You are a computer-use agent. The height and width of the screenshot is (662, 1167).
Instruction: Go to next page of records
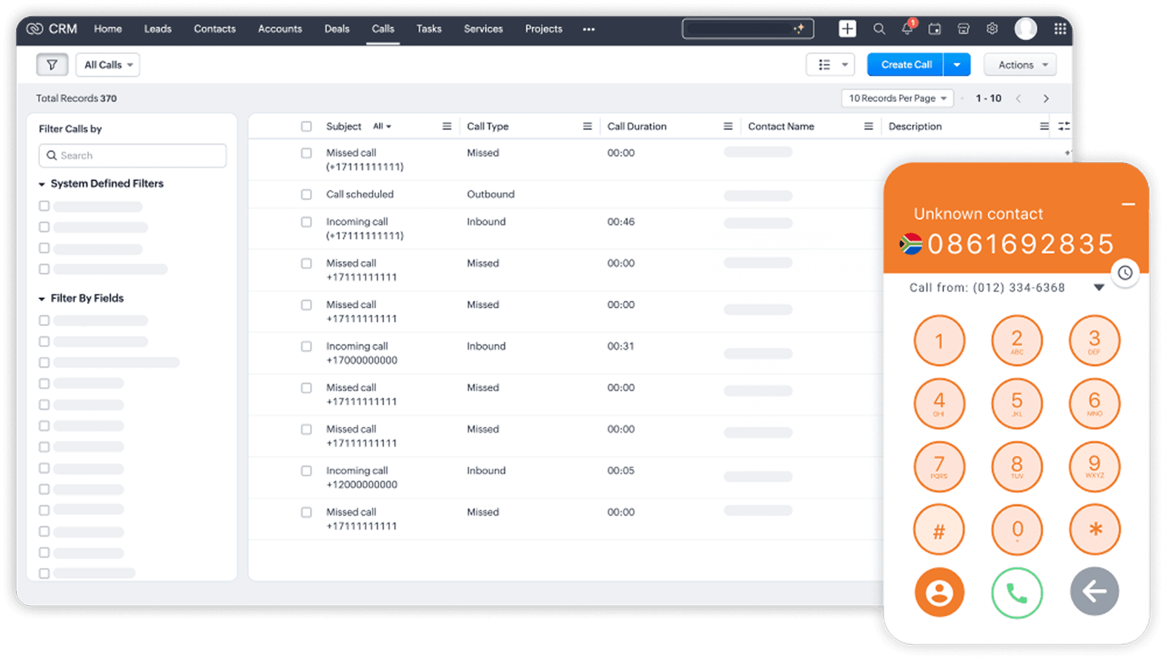pos(1046,98)
